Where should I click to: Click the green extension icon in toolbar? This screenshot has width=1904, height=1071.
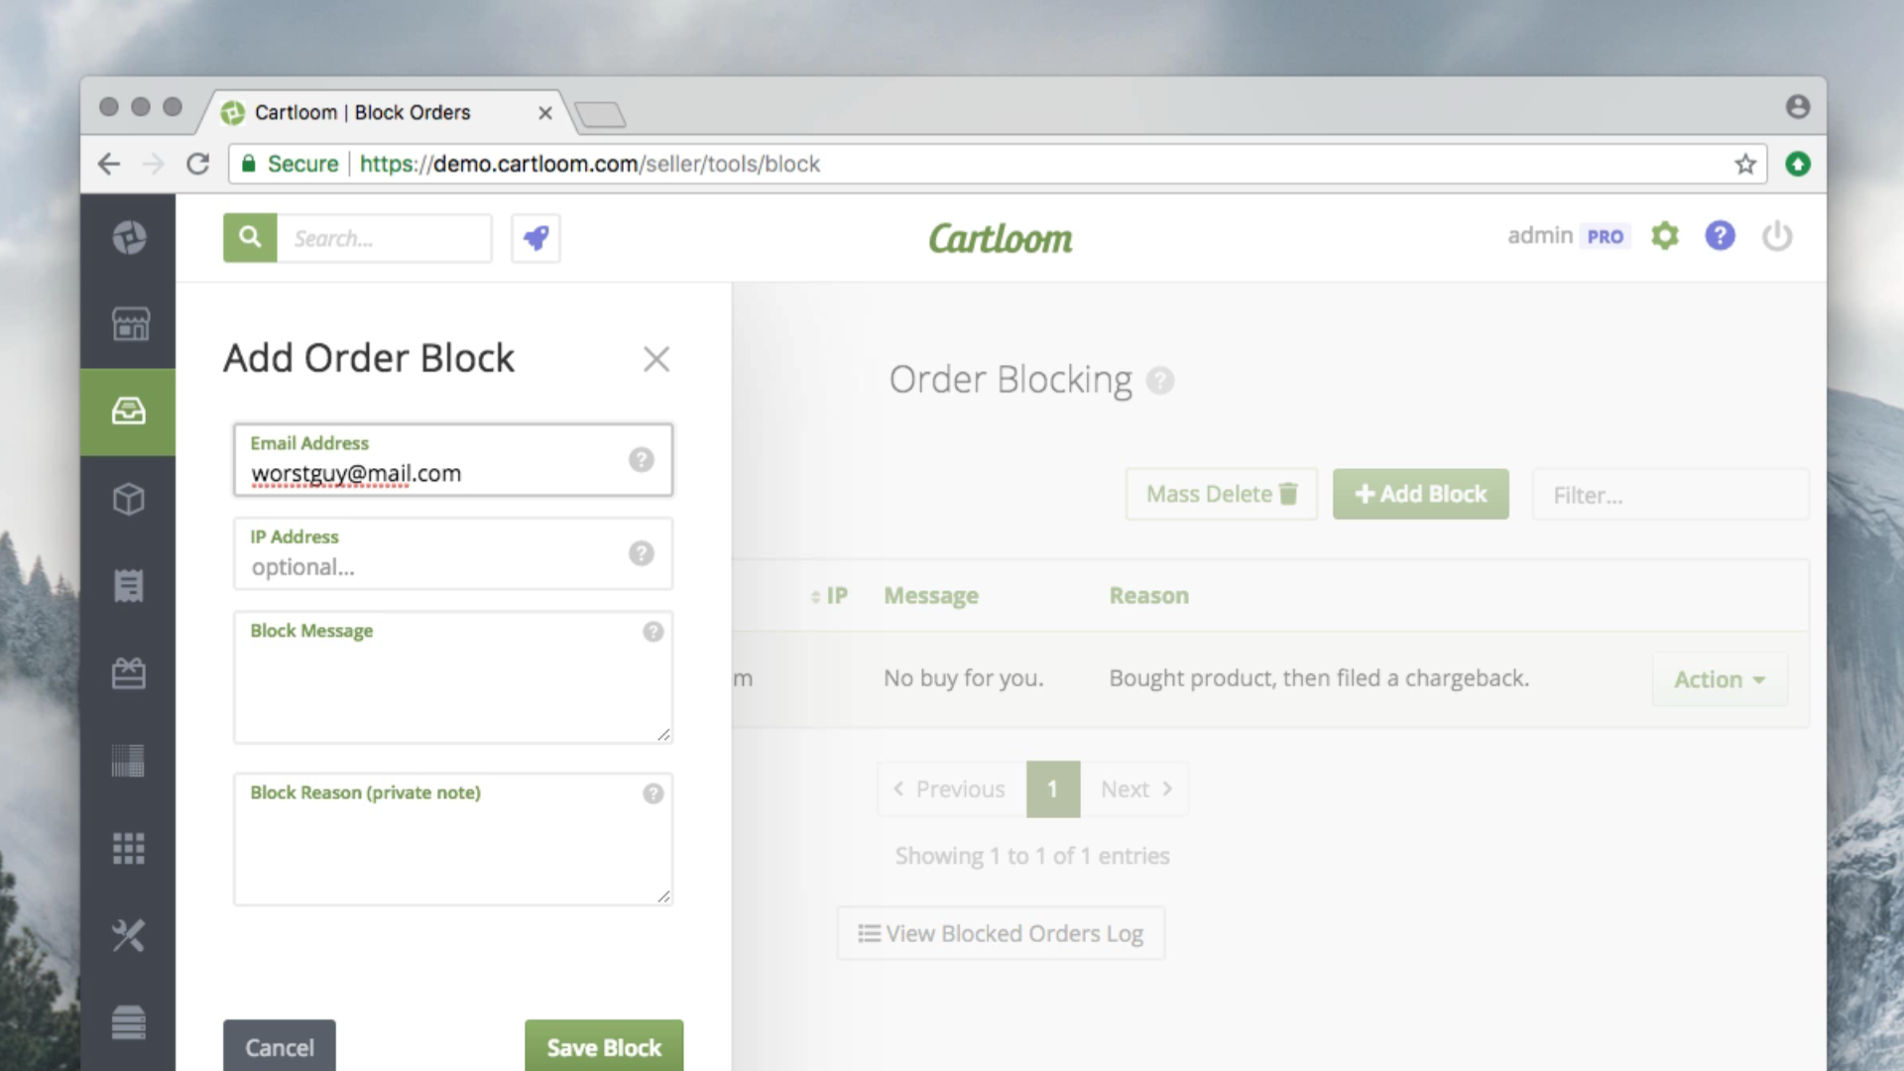point(1798,164)
